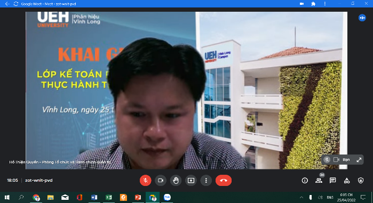Open PowerPoint from the taskbar
The image size is (373, 203).
138,197
